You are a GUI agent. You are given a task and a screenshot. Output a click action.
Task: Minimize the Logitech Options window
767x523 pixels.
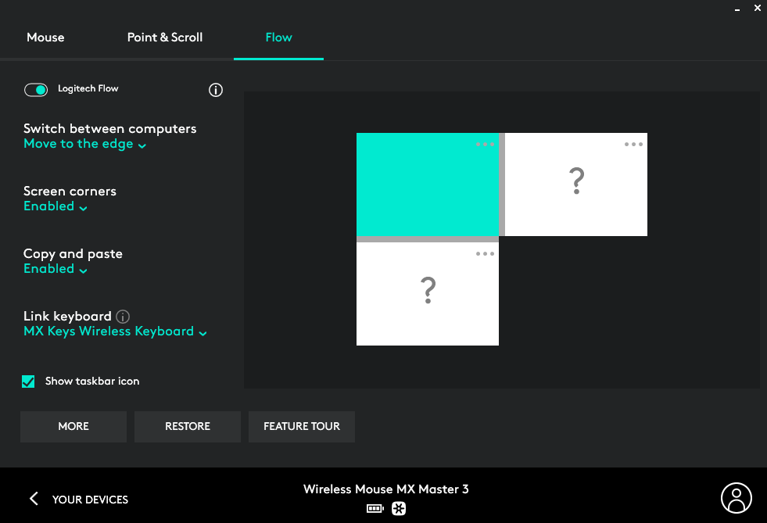(737, 9)
